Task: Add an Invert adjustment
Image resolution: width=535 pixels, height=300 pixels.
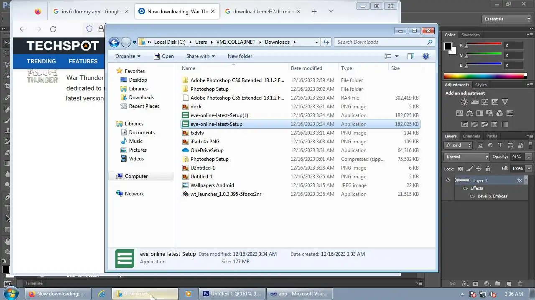Action: tap(465, 124)
